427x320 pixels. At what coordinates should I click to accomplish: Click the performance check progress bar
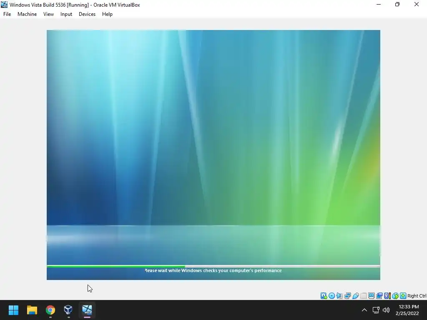click(x=213, y=266)
